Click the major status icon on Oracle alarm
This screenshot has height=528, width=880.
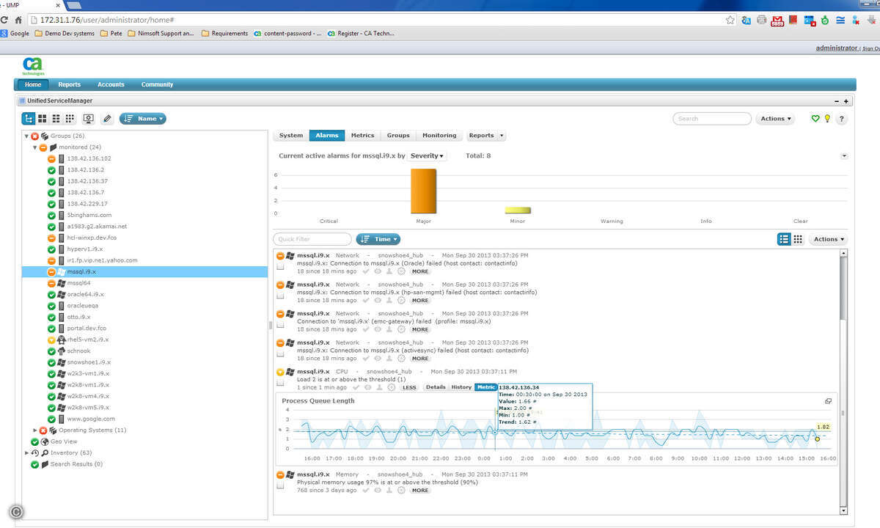280,255
